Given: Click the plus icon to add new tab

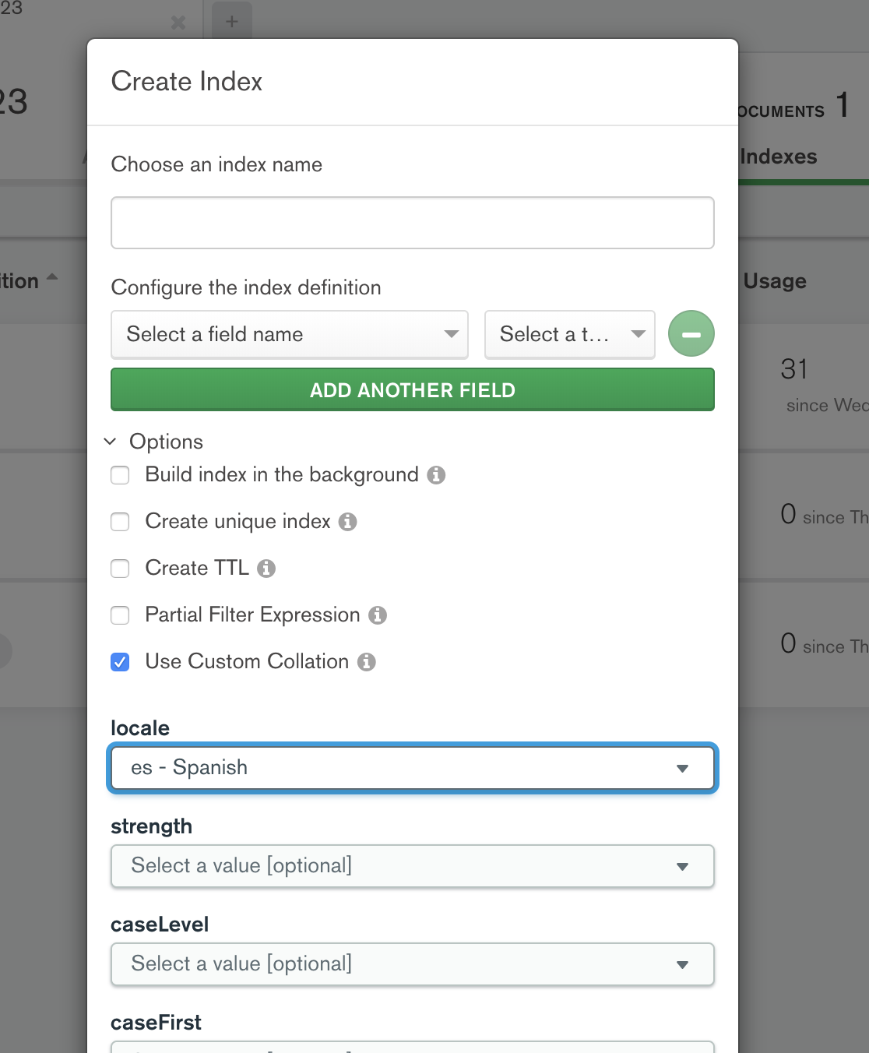Looking at the screenshot, I should [x=231, y=21].
